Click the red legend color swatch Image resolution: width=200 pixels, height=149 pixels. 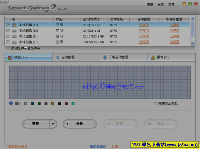66,104
